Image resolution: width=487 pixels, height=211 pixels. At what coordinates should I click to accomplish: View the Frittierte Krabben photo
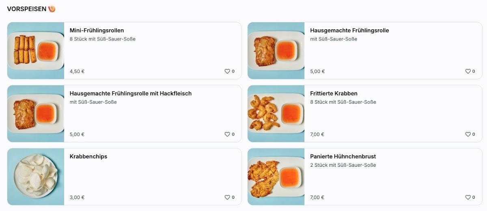pyautogui.click(x=276, y=114)
